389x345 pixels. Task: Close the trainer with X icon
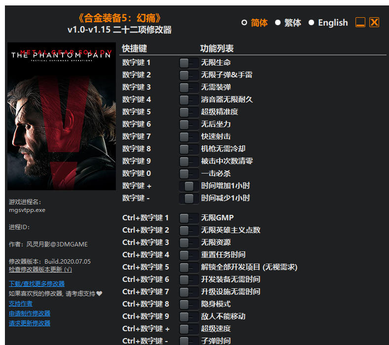click(x=374, y=22)
